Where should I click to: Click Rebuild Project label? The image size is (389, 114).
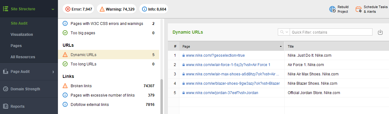[x=343, y=9]
